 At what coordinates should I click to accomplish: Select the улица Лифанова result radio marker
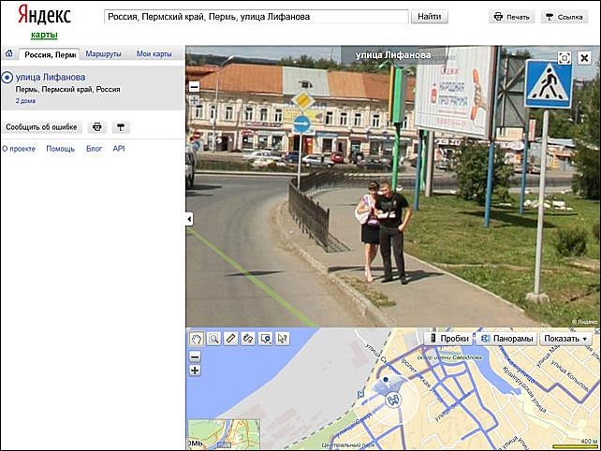[7, 77]
